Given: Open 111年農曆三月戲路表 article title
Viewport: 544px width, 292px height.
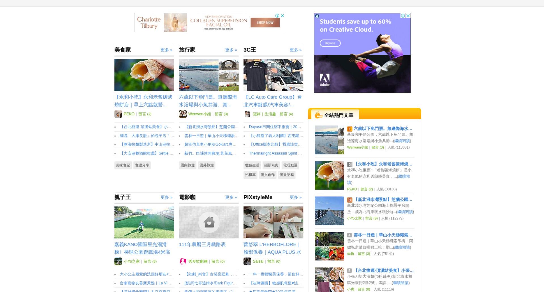Looking at the screenshot, I should 202,244.
